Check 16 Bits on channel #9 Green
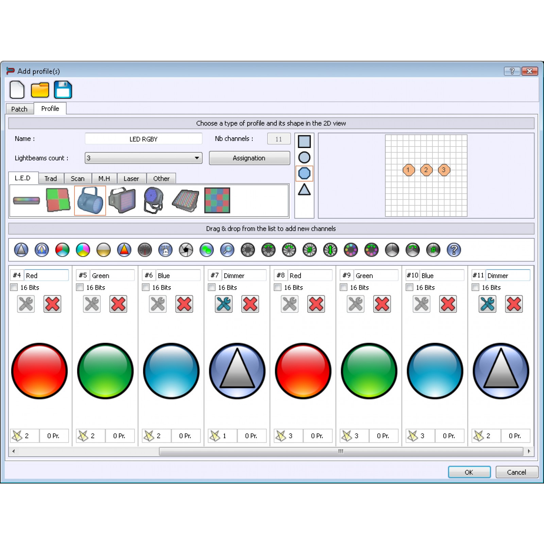Screen dimensions: 544x544 tap(344, 287)
